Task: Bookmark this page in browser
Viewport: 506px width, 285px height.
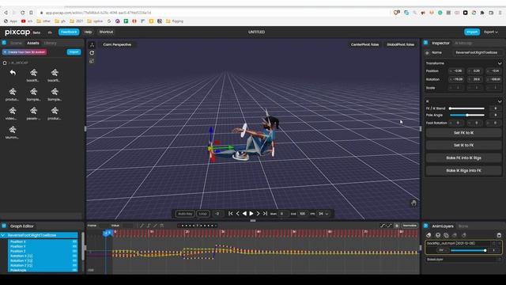Action: [x=31, y=13]
